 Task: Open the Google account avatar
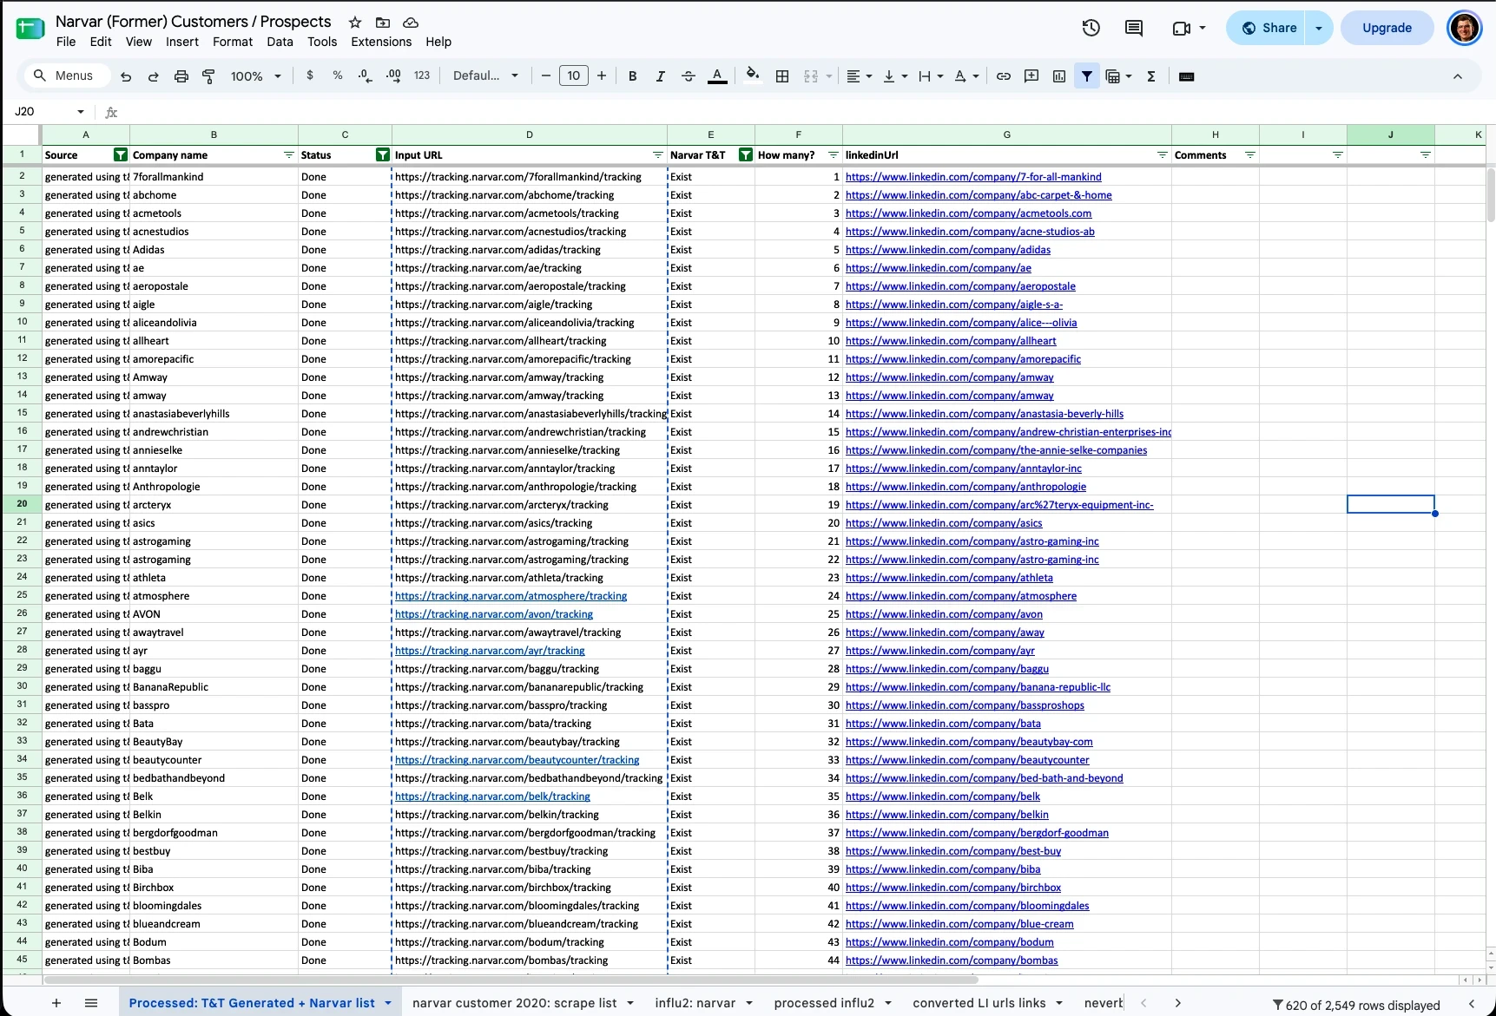(1465, 28)
